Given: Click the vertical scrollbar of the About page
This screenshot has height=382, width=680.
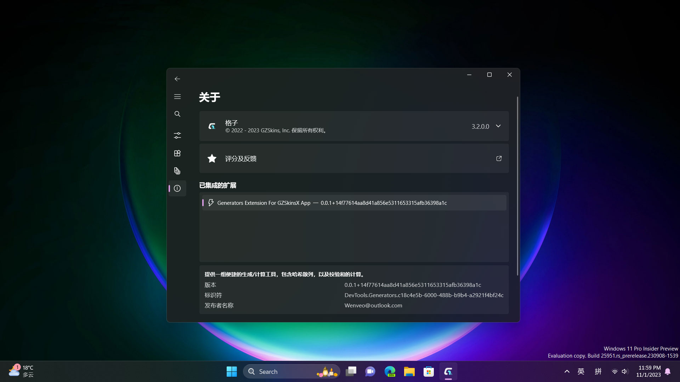Looking at the screenshot, I should 517,184.
